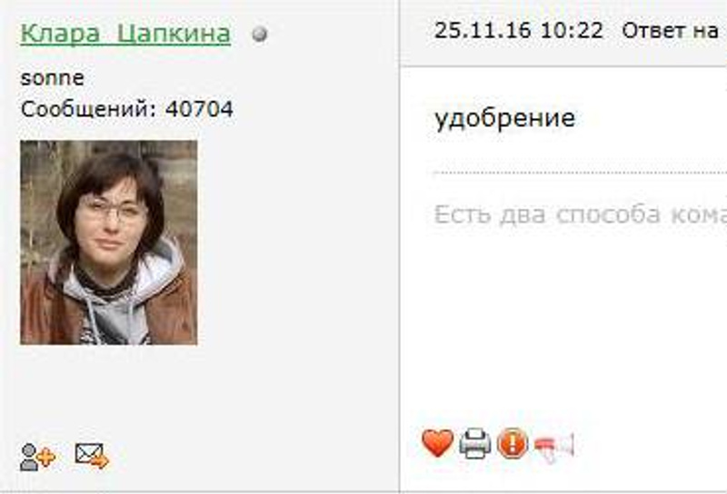Click the grey user panel below the avatar
727x494 pixels.
pos(199,394)
